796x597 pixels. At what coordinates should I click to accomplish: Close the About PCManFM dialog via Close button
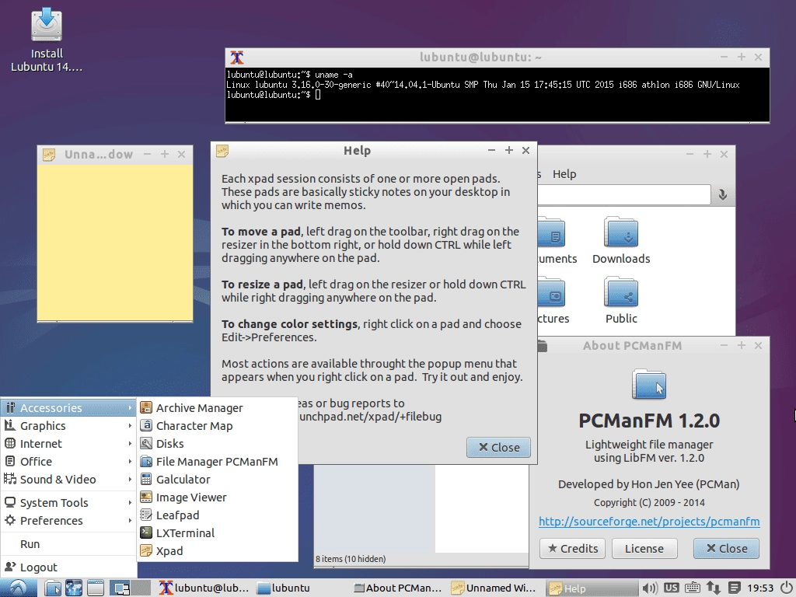727,548
